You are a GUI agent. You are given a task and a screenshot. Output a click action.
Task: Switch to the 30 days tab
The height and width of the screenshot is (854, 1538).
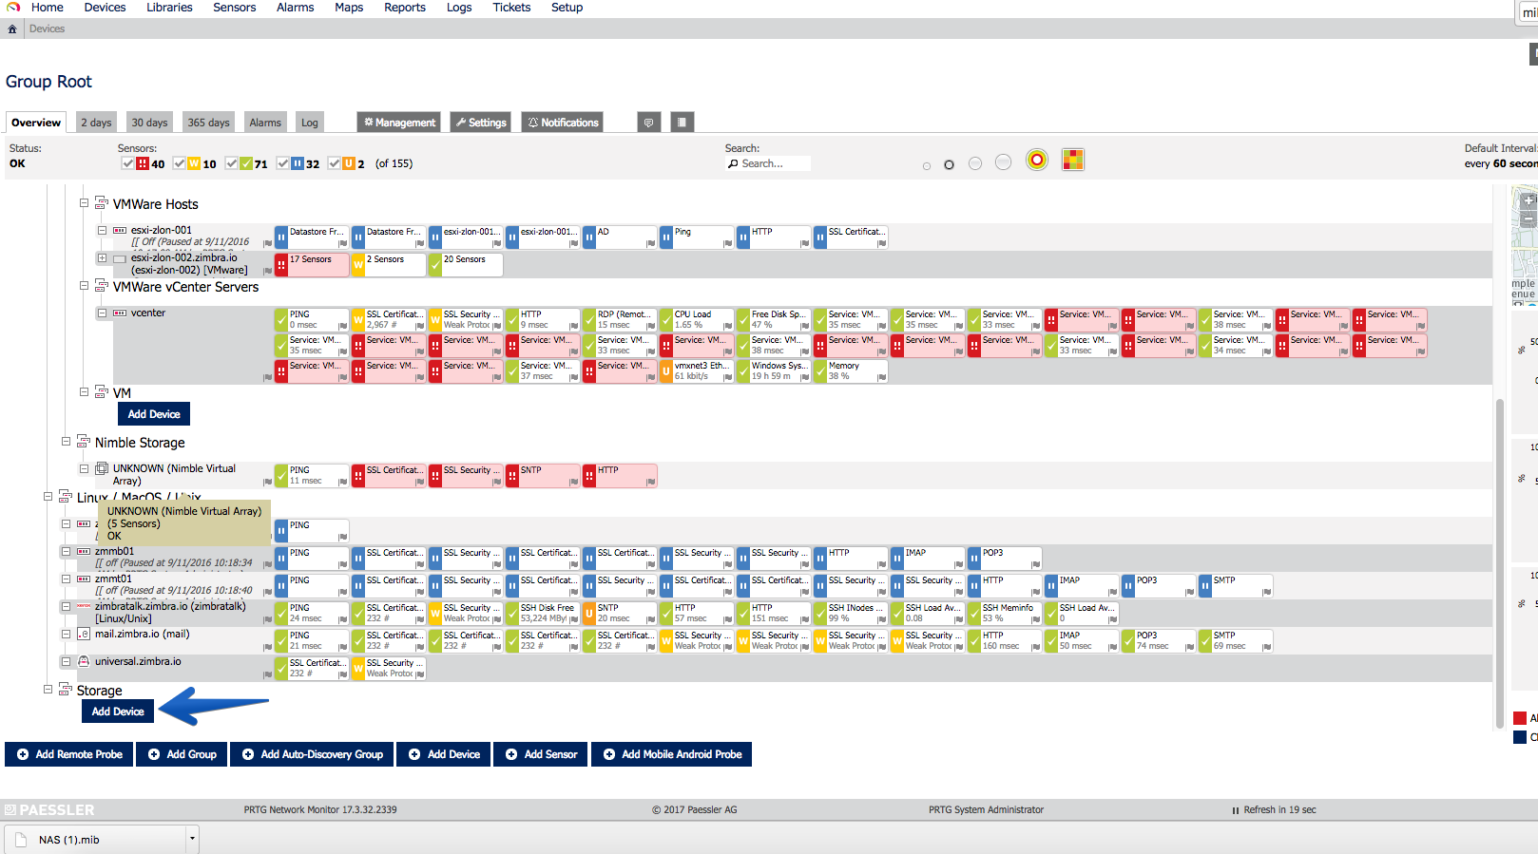tap(149, 123)
